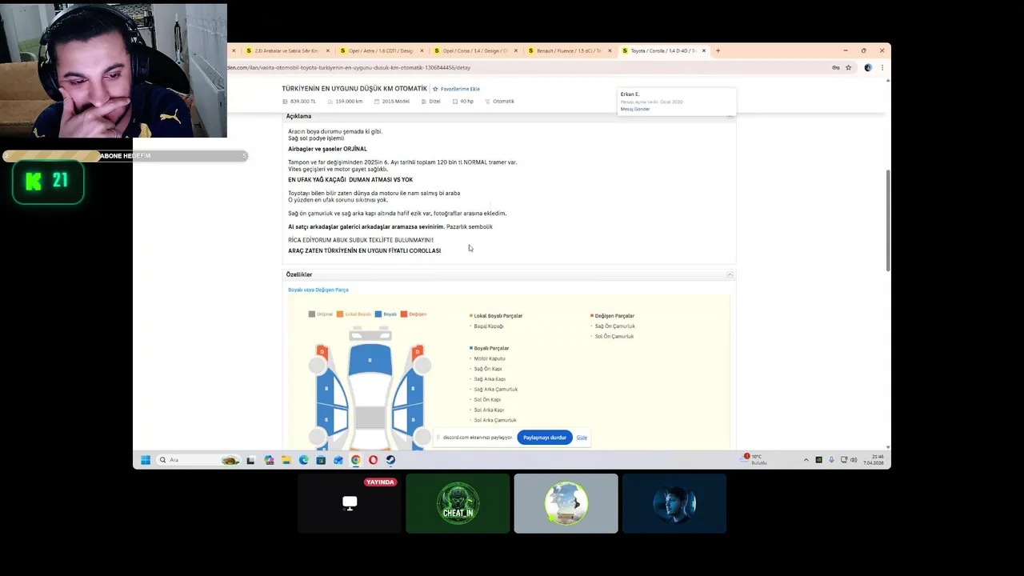The height and width of the screenshot is (576, 1024).
Task: Click the blue Boyalı legend swatch
Action: point(378,314)
